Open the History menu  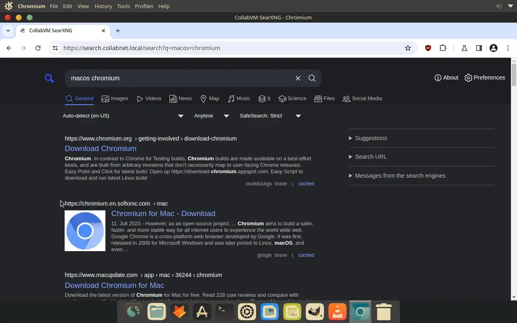[103, 6]
